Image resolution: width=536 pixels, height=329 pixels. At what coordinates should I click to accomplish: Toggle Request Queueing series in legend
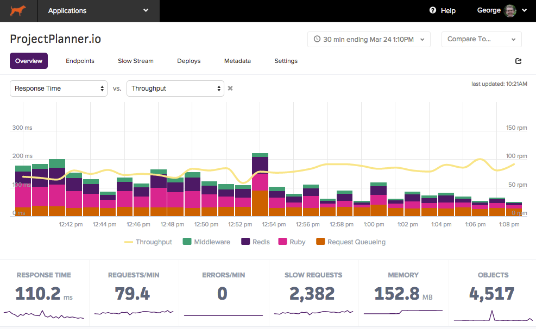click(351, 242)
